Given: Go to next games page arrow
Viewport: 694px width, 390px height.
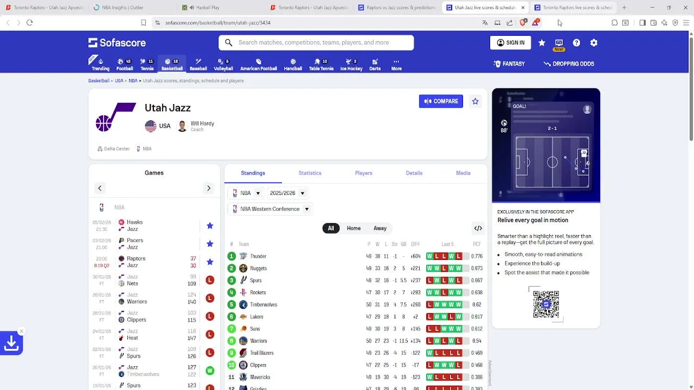Looking at the screenshot, I should click(x=209, y=188).
